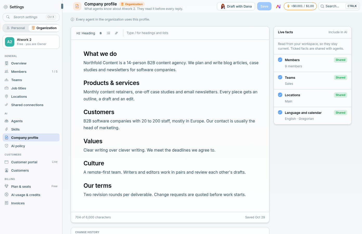Click the Products & services heading

click(x=111, y=83)
